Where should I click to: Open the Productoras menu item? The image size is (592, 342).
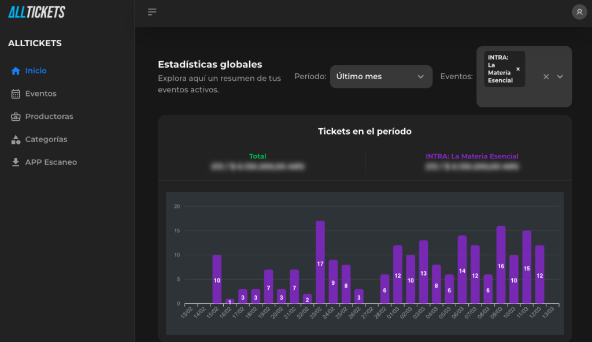(x=49, y=117)
